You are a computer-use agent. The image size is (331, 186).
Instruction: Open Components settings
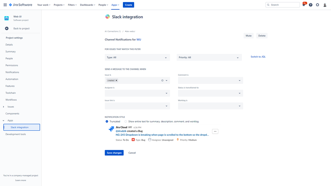(12, 114)
